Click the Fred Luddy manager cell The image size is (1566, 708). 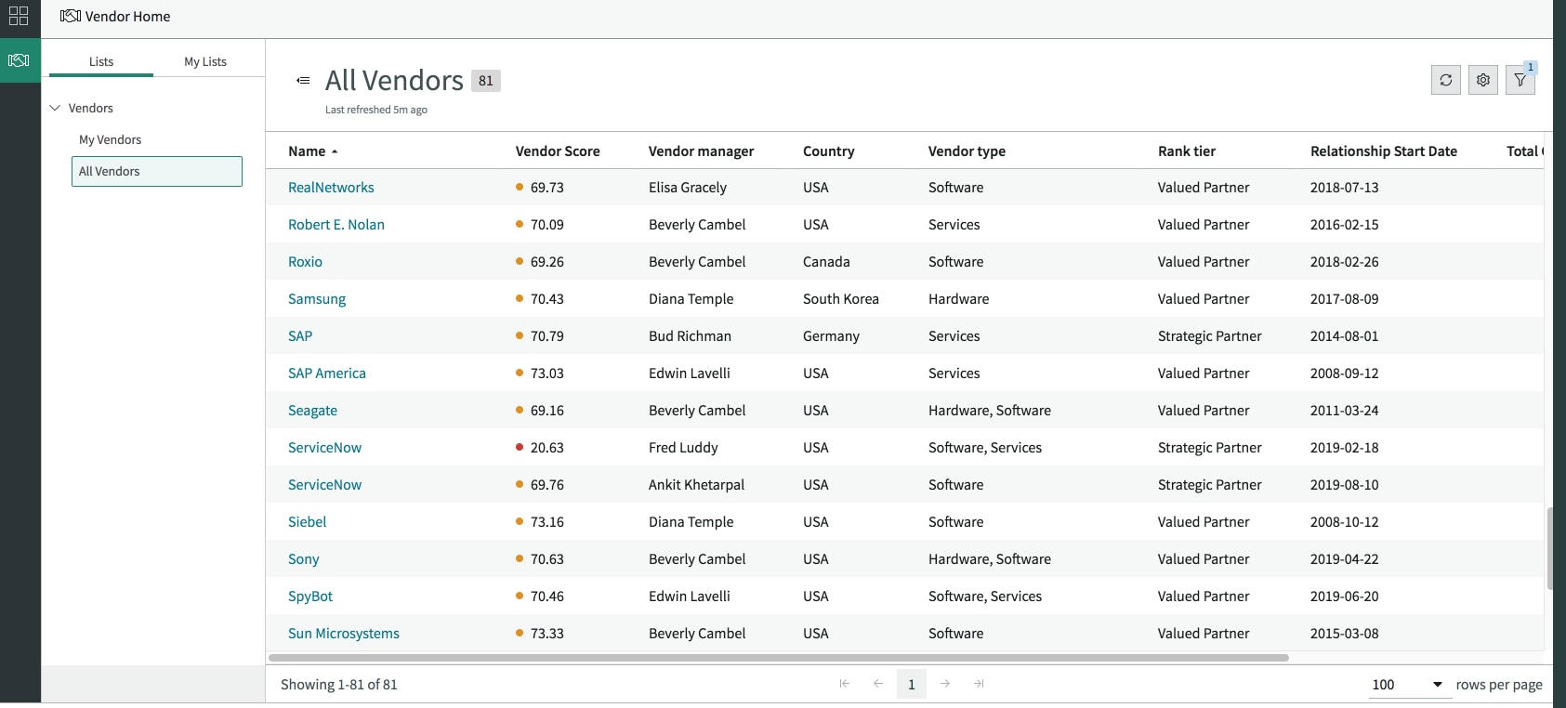coord(683,447)
